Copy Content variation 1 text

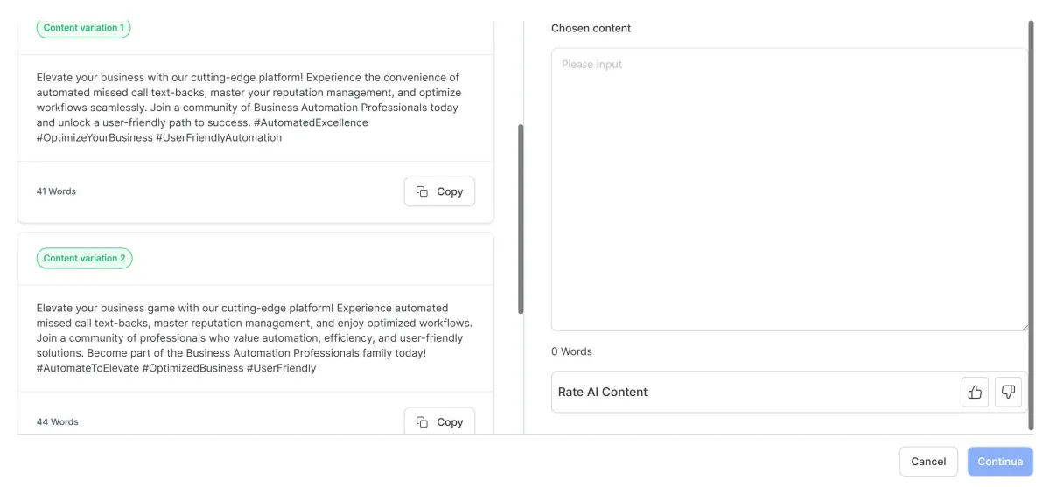[x=439, y=191]
